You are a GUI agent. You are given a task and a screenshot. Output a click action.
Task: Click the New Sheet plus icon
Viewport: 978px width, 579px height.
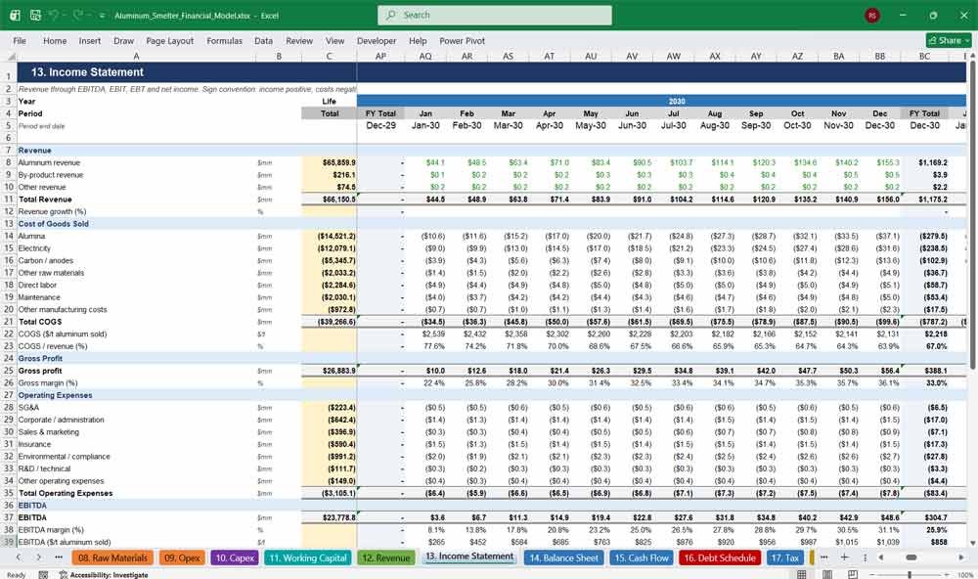[x=844, y=557]
